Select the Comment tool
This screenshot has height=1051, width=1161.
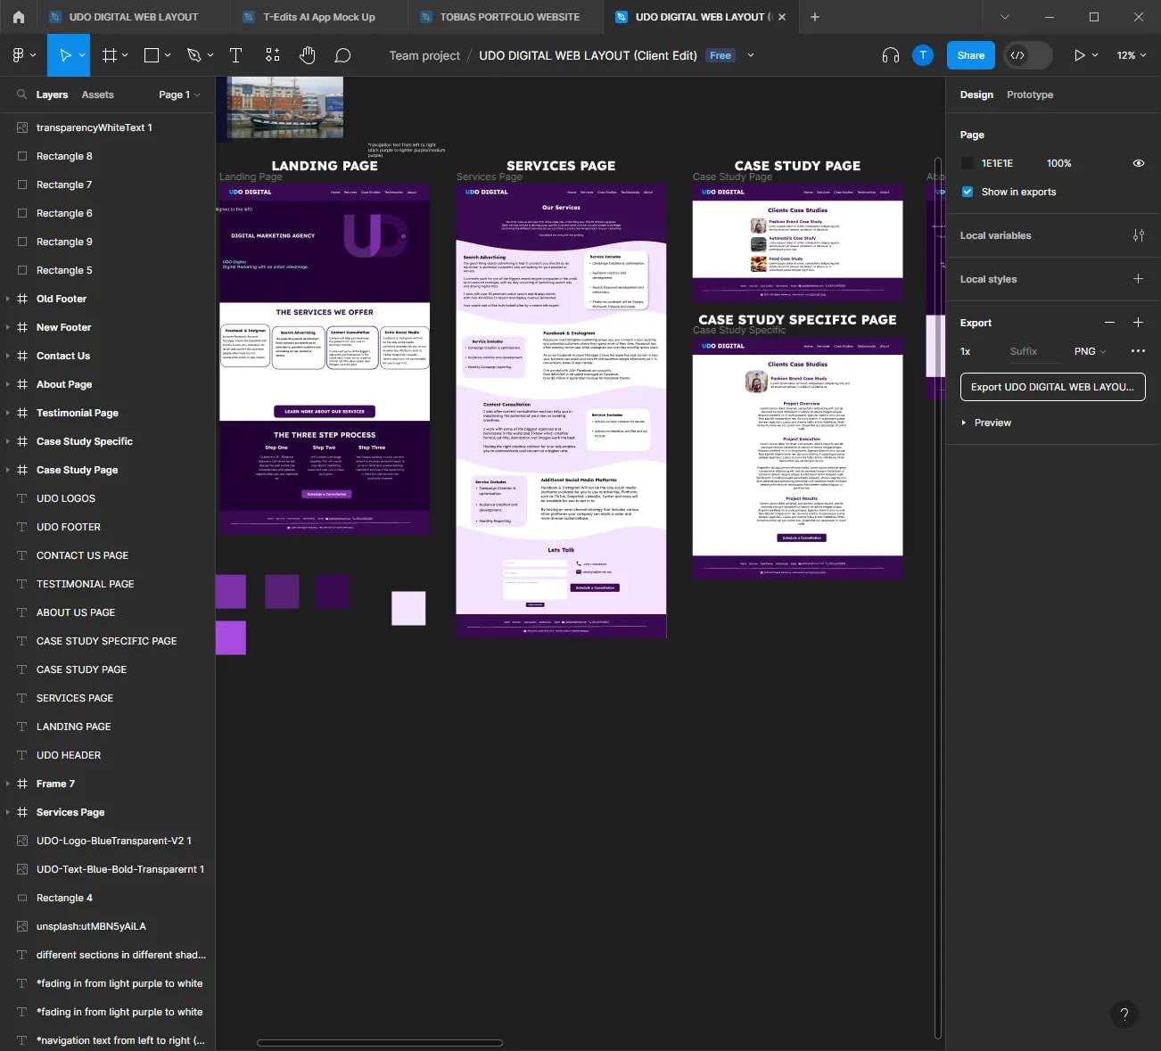tap(342, 55)
